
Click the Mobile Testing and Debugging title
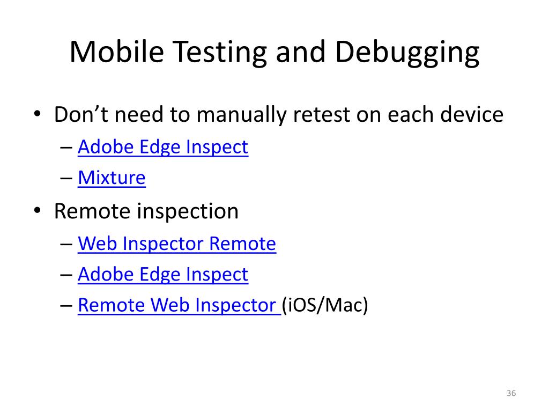pyautogui.click(x=274, y=53)
